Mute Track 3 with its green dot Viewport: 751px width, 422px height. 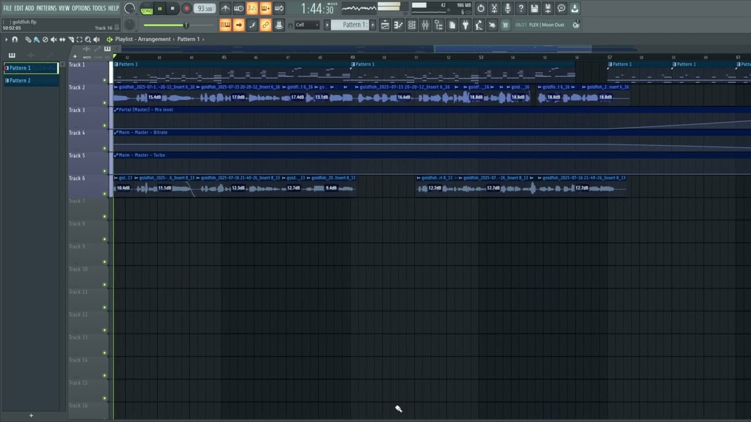105,125
